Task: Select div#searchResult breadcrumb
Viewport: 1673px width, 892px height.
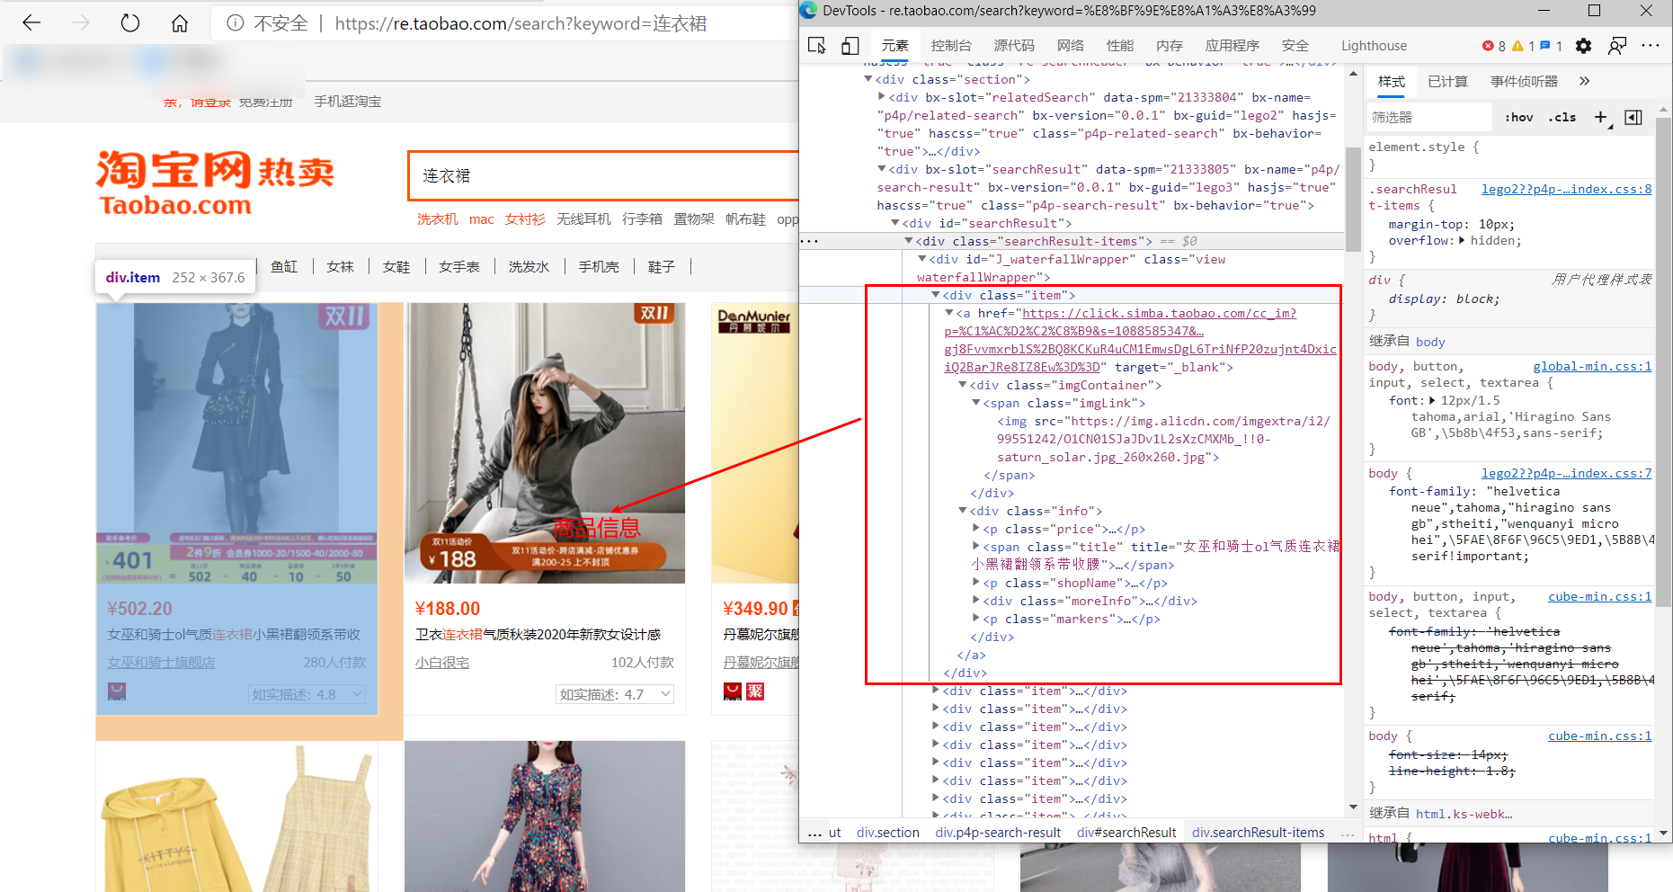Action: [x=1126, y=833]
